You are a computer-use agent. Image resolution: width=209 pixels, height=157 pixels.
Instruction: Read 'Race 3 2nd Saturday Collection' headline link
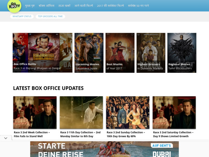(173, 134)
